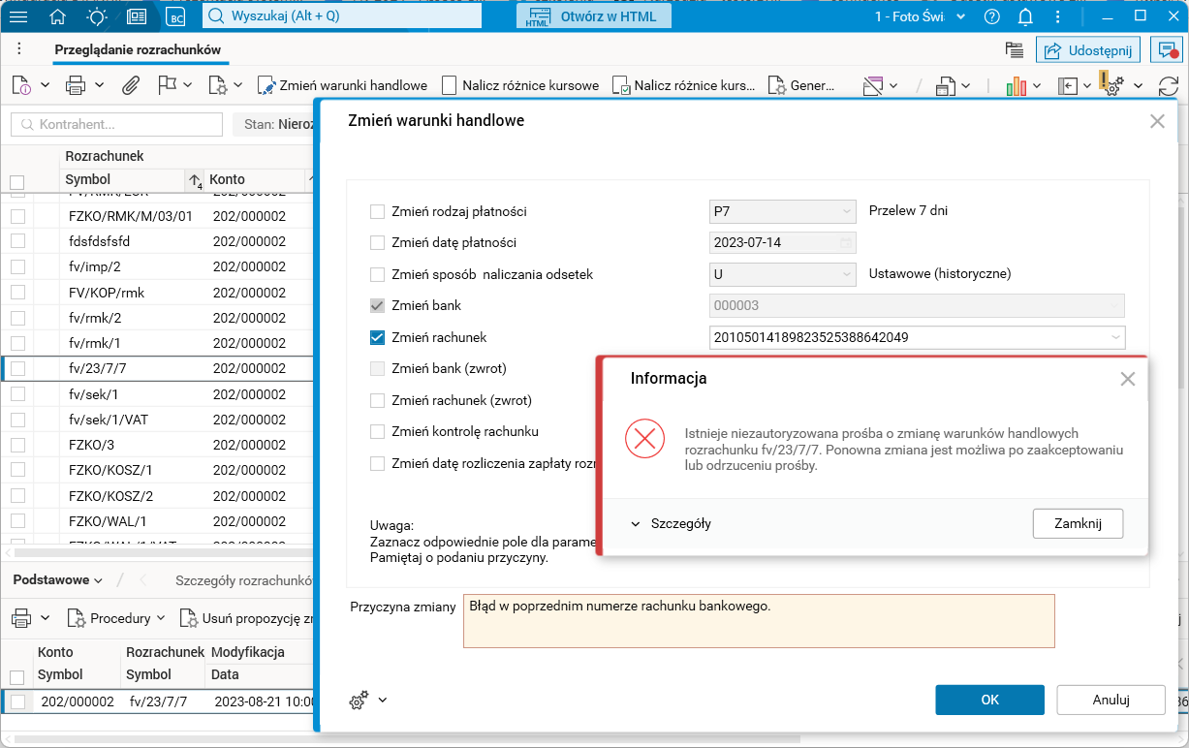This screenshot has width=1189, height=748.
Task: Open the hamburger main menu
Action: pyautogui.click(x=18, y=16)
